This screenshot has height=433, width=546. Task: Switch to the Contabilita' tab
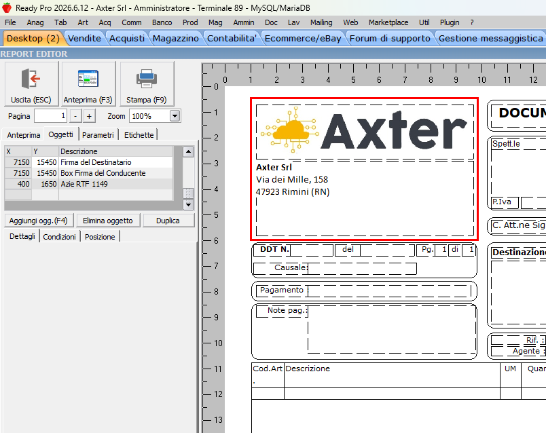232,38
